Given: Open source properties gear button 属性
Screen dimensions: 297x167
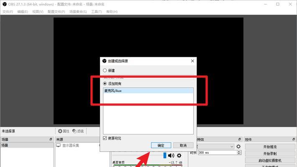Looking at the screenshot, I should click(x=64, y=131).
